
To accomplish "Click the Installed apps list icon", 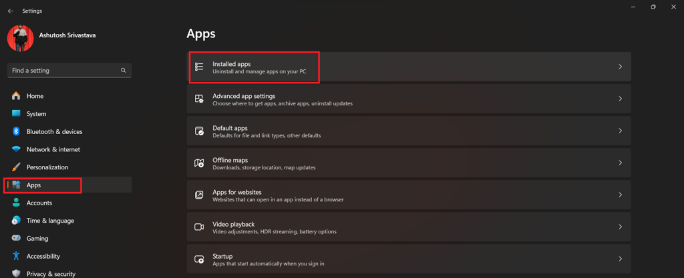I will pos(198,67).
